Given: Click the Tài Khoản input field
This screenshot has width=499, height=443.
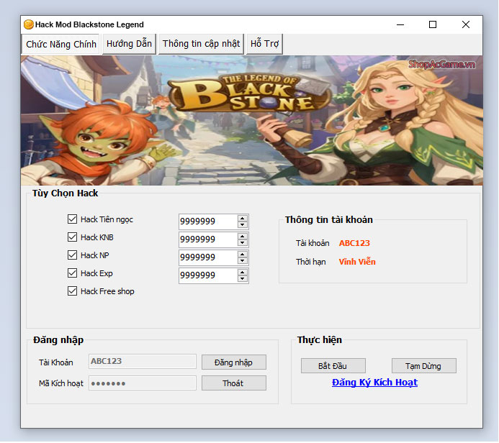Looking at the screenshot, I should 143,362.
